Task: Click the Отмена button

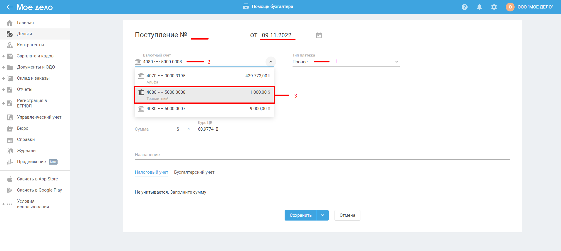Action: click(347, 215)
